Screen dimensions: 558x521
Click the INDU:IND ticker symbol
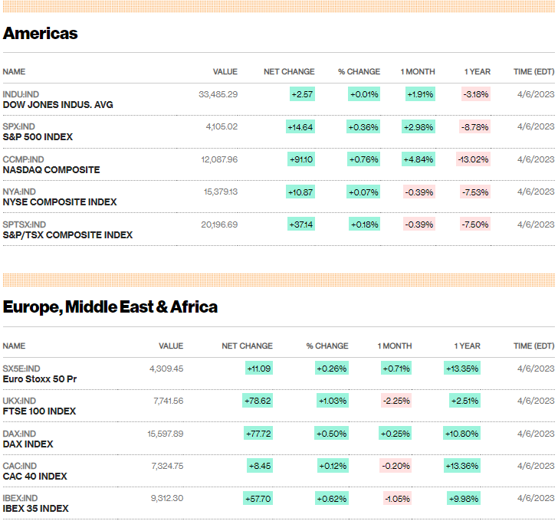click(21, 94)
